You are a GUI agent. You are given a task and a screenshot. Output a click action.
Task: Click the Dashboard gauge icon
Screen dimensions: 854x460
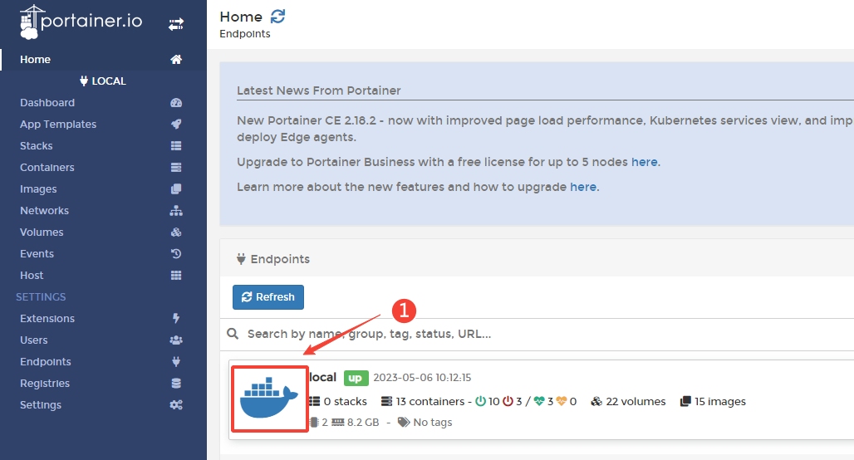point(176,103)
